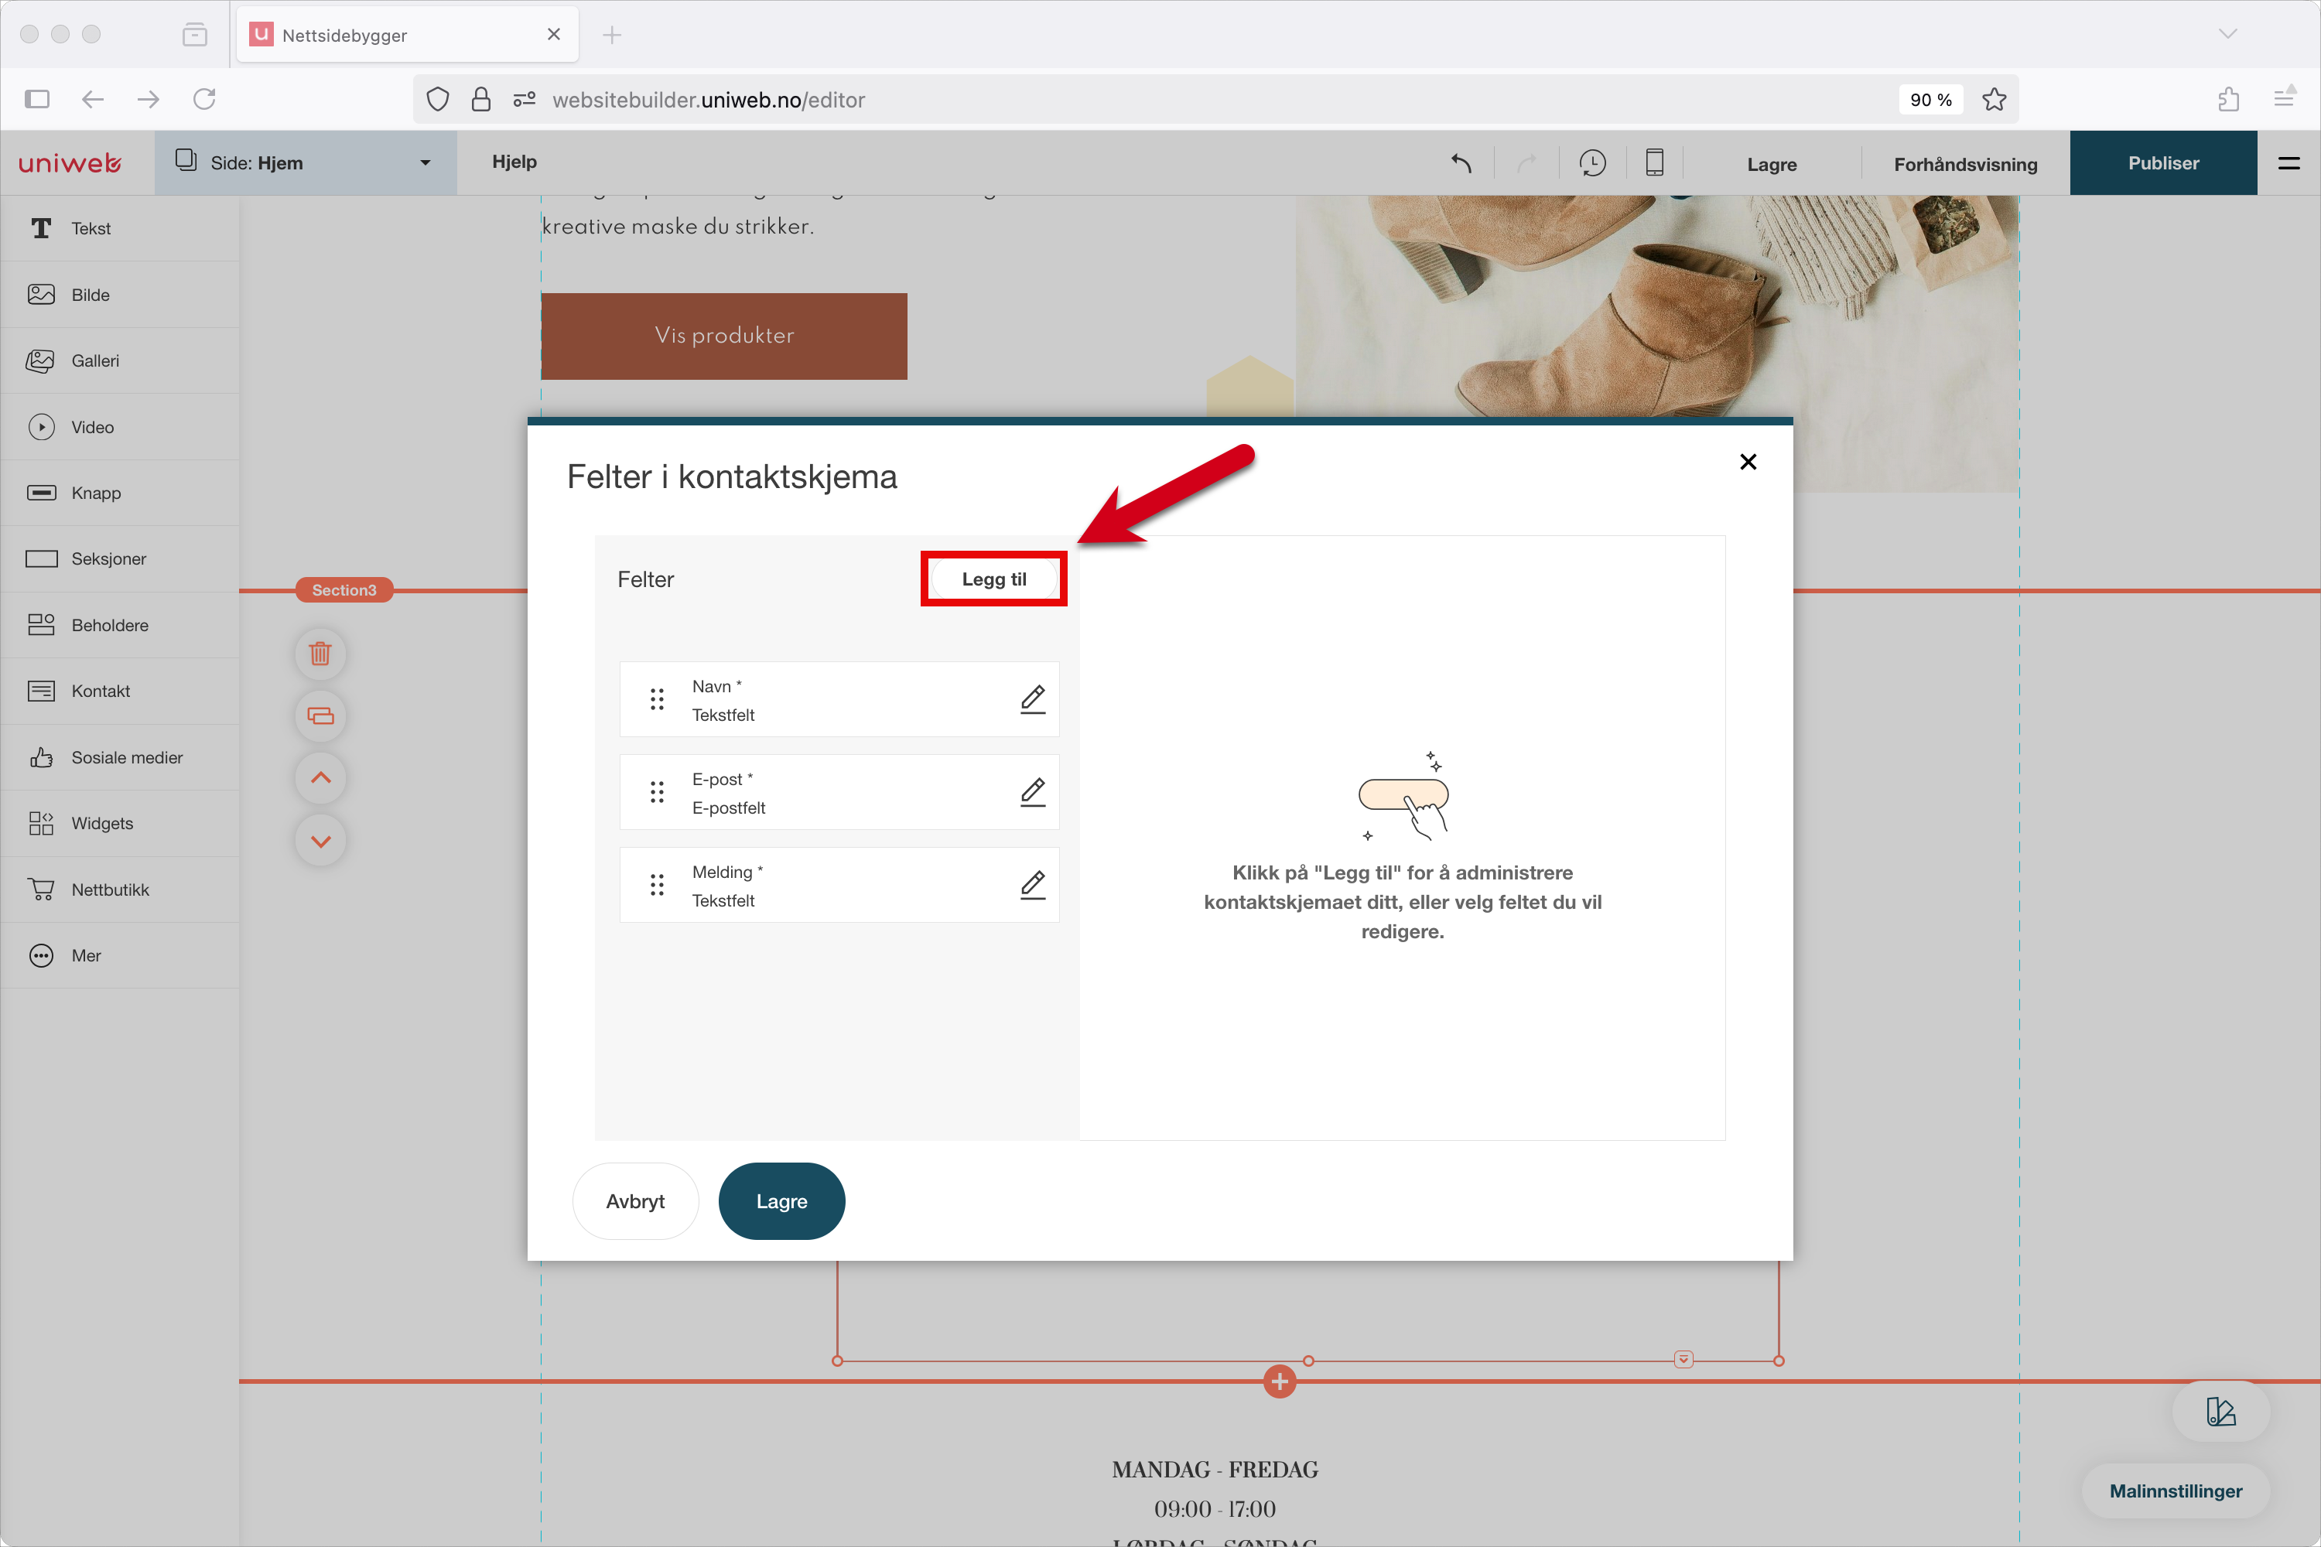The image size is (2321, 1547).
Task: Open Seksjoner in the sidebar
Action: 119,558
